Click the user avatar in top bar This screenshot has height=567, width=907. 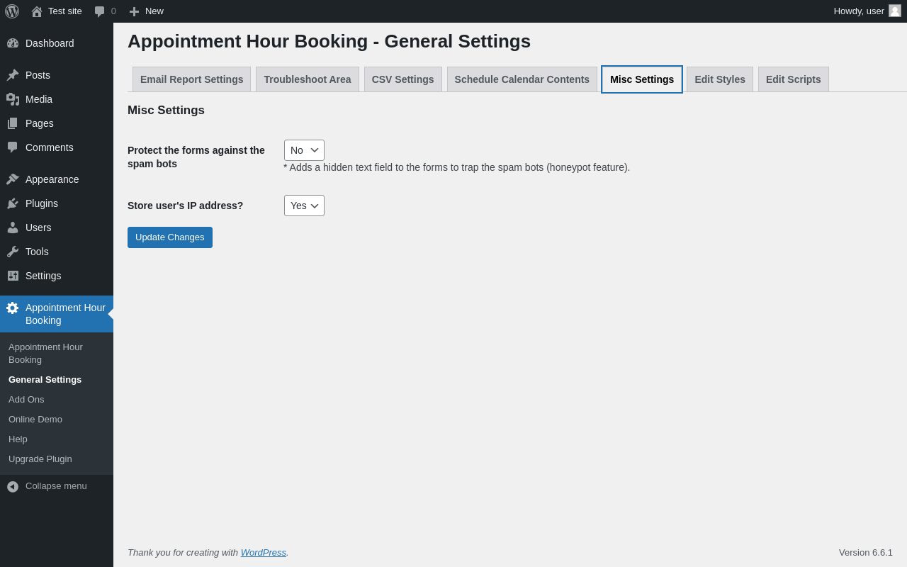pyautogui.click(x=895, y=11)
